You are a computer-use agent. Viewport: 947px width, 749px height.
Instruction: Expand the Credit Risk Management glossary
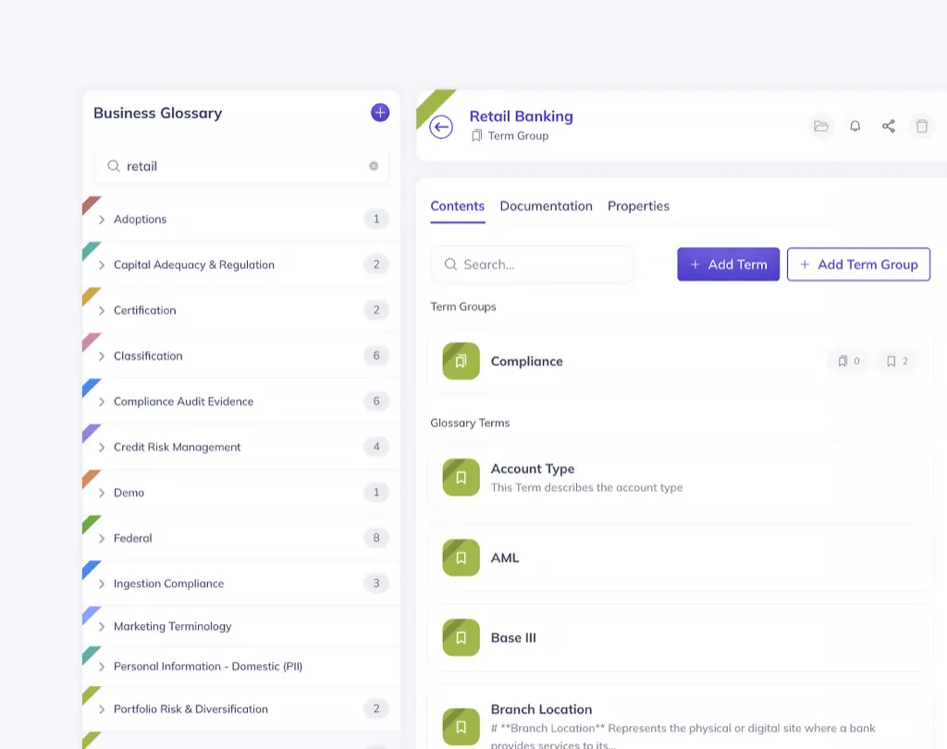point(102,448)
